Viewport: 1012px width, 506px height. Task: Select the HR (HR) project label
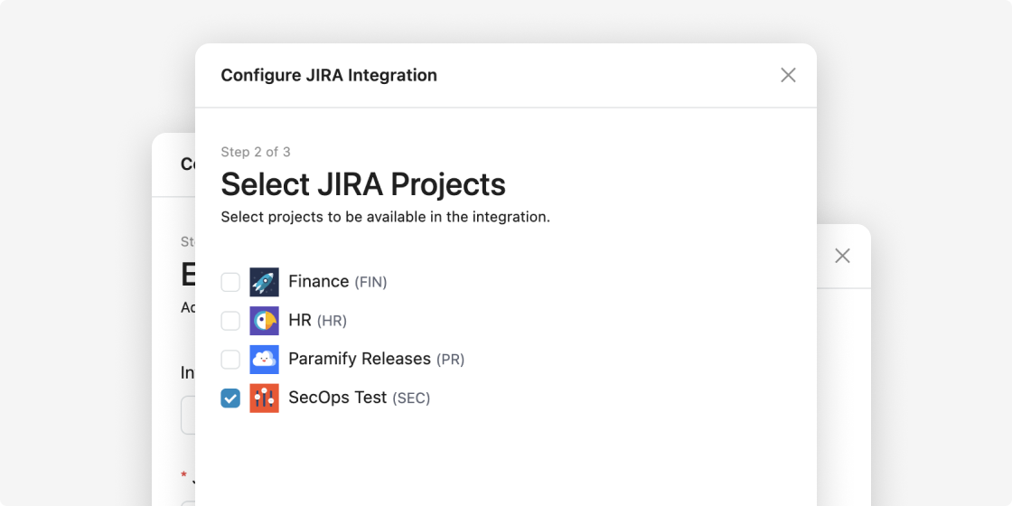pyautogui.click(x=317, y=321)
